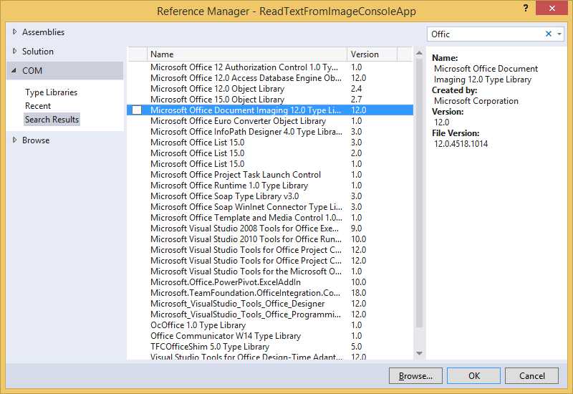The height and width of the screenshot is (394, 573).
Task: Select Recent under COM
Action: point(38,106)
